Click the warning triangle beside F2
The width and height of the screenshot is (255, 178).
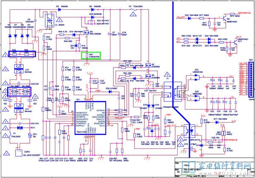click(133, 14)
